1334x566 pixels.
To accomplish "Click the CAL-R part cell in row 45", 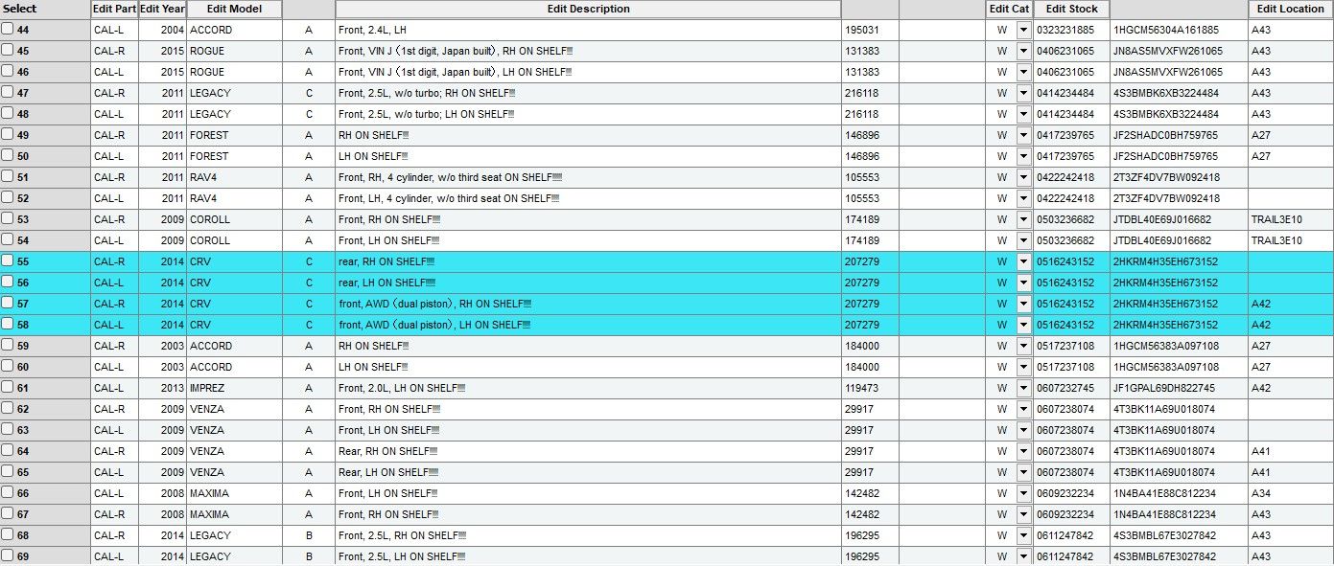I will [114, 51].
